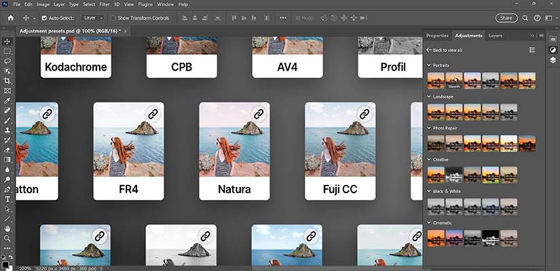
Task: Collapse the Creative preset group
Action: tap(429, 160)
